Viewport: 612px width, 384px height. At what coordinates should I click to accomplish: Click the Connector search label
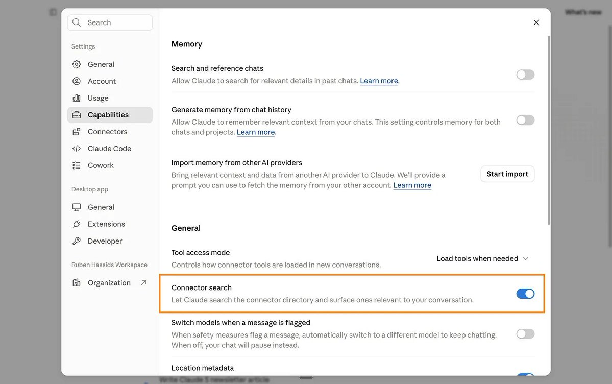[x=202, y=287]
